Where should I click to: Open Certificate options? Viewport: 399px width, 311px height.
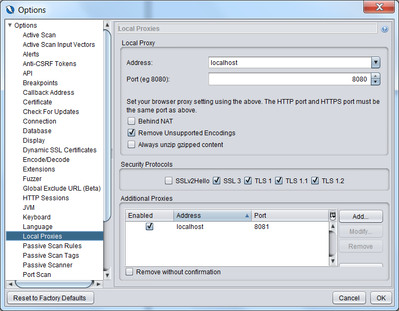[x=37, y=102]
